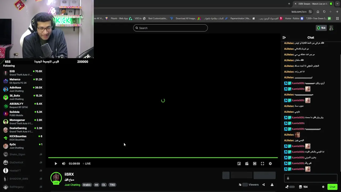
Task: Open the player settings gear
Action: 270,163
